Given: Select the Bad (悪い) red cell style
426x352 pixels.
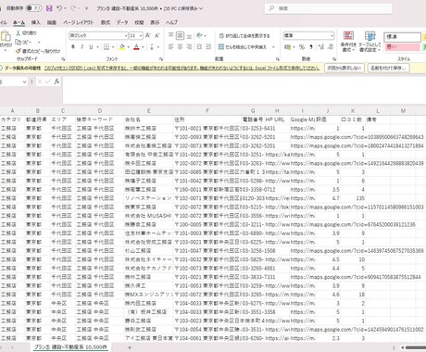Looking at the screenshot, I should [402, 47].
